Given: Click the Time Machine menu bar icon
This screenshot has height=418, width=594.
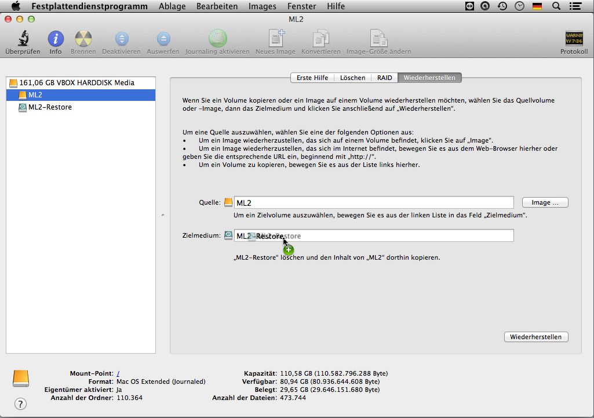Looking at the screenshot, I should point(502,6).
